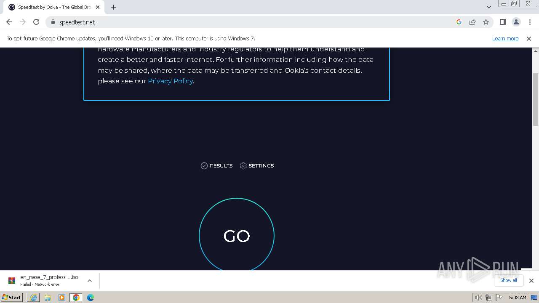The width and height of the screenshot is (539, 303).
Task: Share this page icon
Action: [x=472, y=22]
